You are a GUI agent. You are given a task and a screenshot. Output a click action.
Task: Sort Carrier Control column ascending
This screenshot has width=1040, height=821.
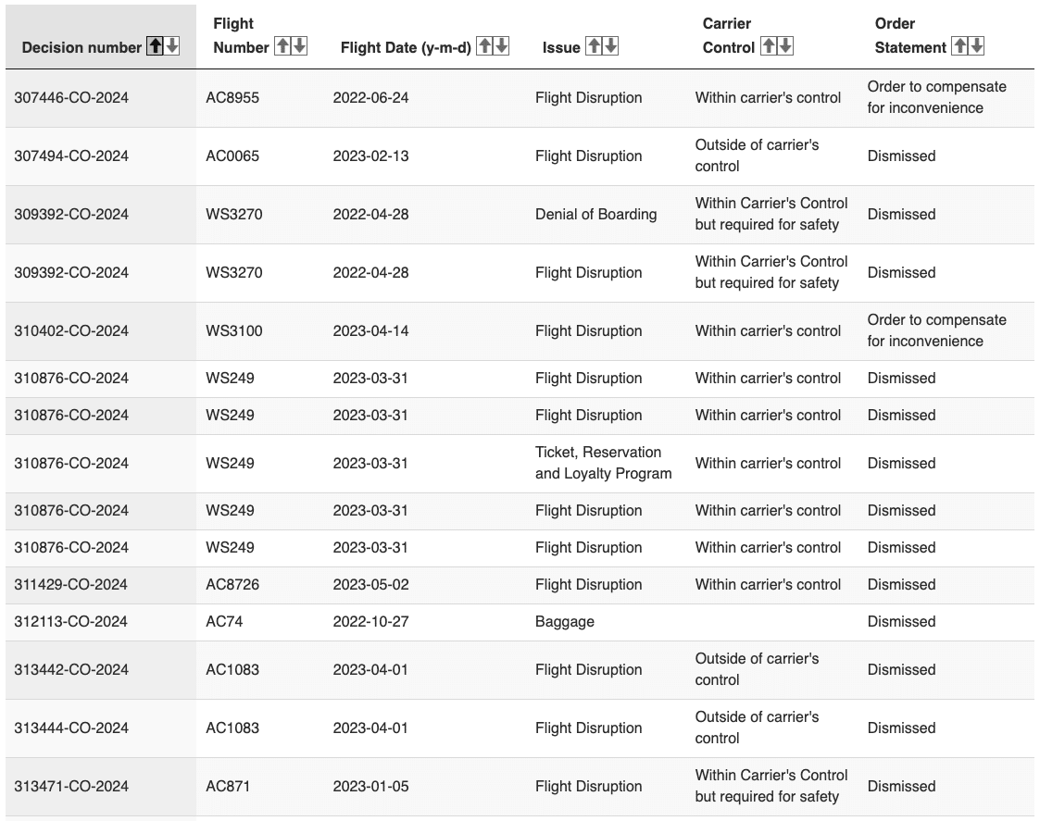click(768, 46)
